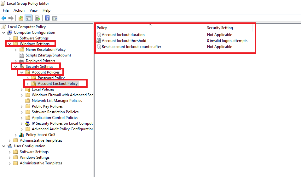Select Account lockout threshold policy
The width and height of the screenshot is (301, 177).
coord(124,41)
